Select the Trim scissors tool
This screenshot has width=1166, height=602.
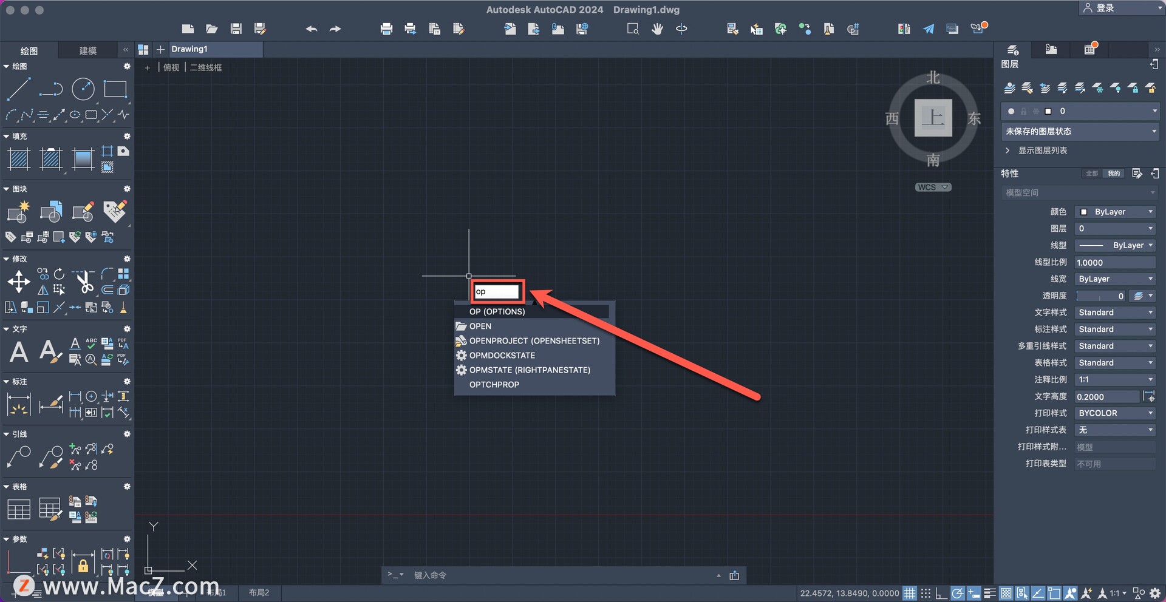click(83, 282)
